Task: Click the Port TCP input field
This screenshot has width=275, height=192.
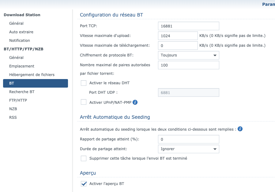Action: click(189, 26)
